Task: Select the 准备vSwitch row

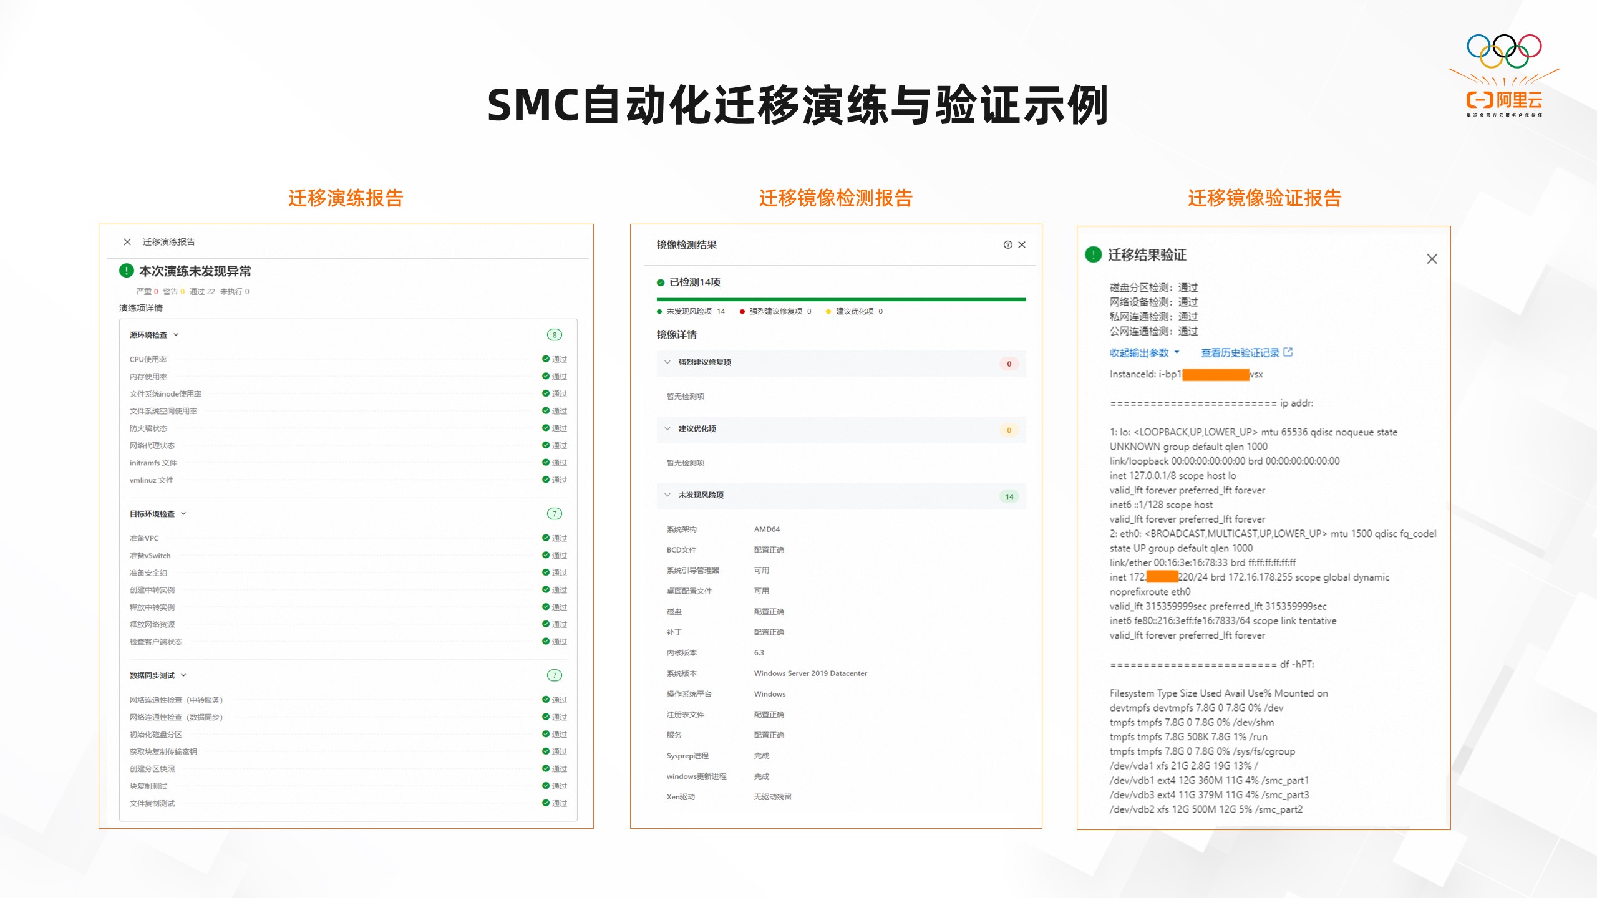Action: (348, 556)
